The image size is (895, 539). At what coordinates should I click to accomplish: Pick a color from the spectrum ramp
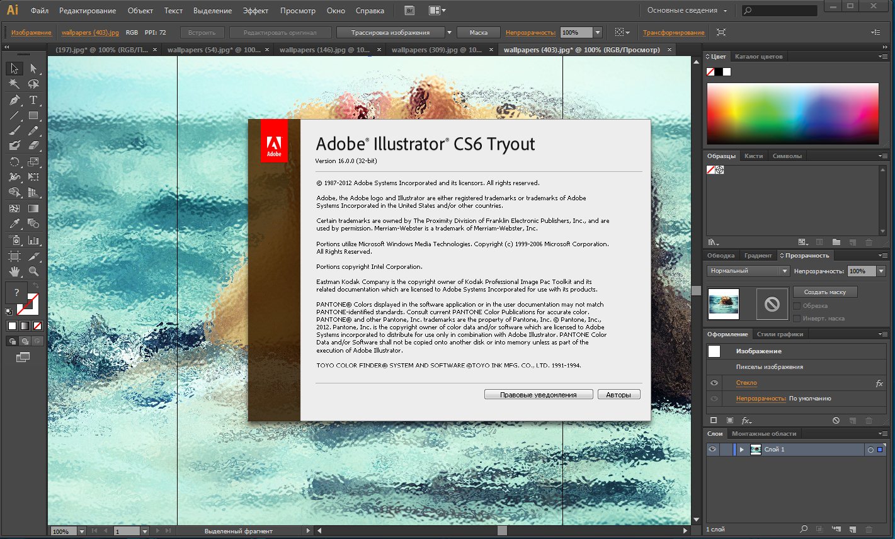tap(792, 114)
